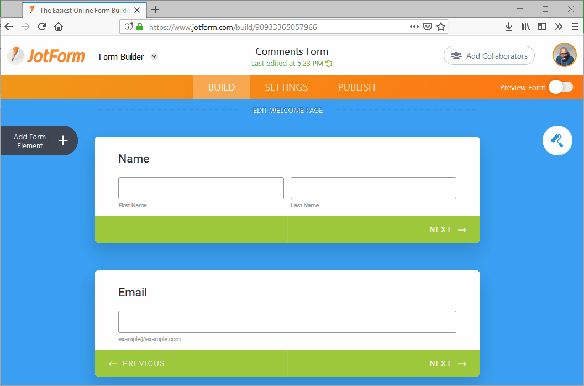Open the Firefox hamburger menu
584x386 pixels.
pos(575,27)
